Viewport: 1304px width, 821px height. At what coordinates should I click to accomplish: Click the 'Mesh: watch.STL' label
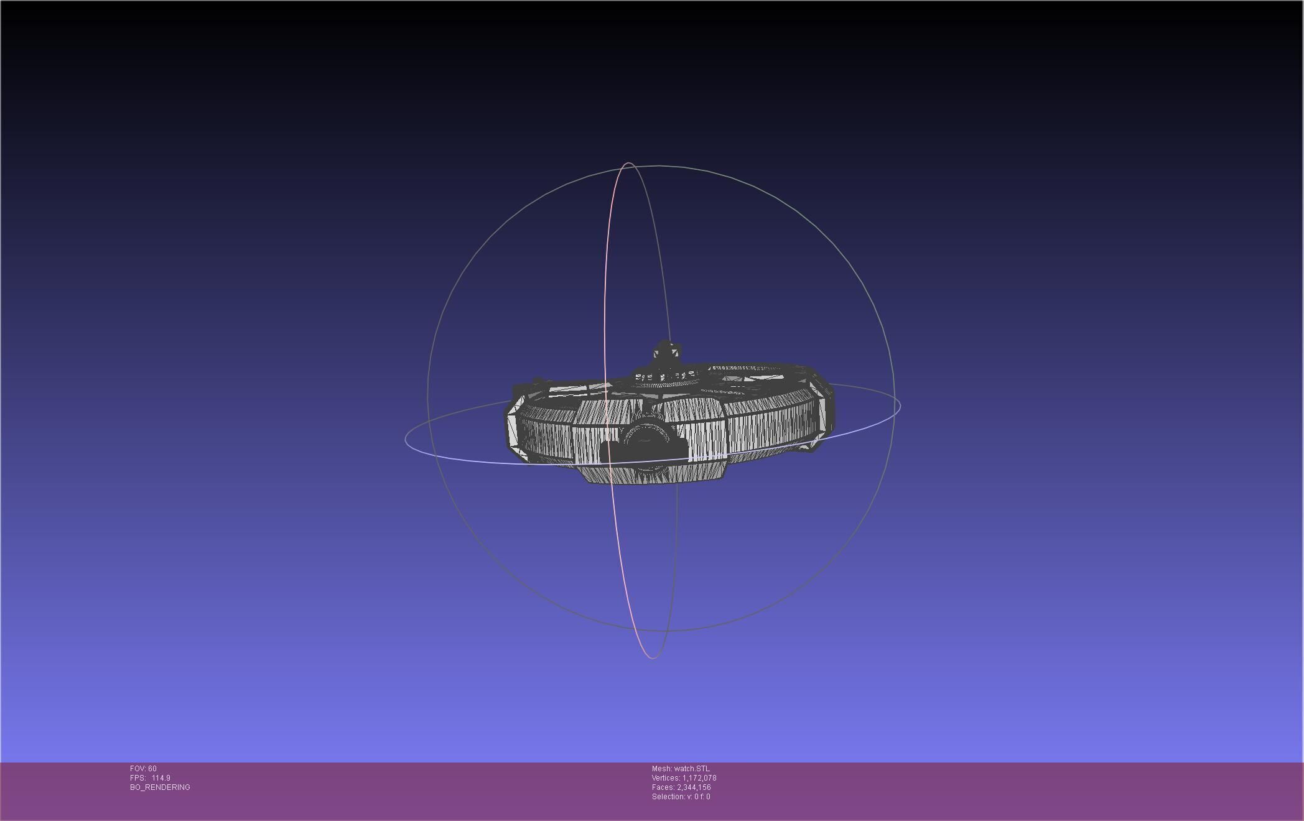click(681, 769)
